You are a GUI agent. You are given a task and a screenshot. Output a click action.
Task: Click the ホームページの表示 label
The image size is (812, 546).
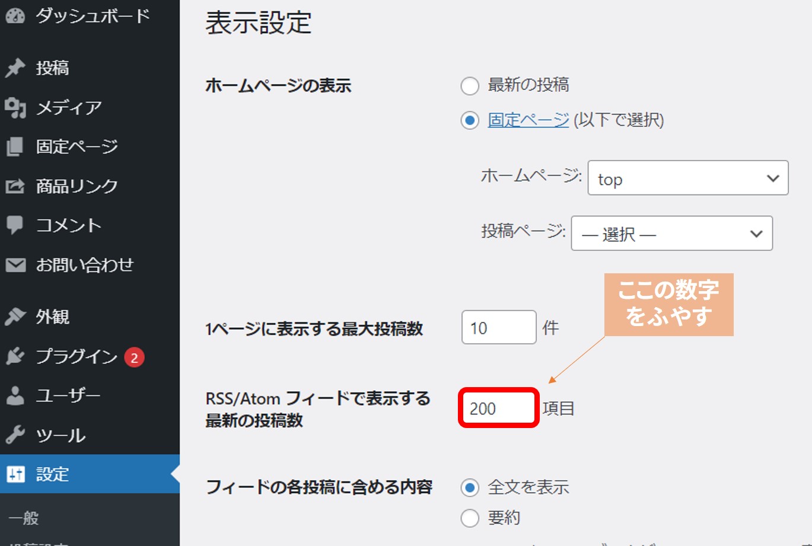[278, 86]
